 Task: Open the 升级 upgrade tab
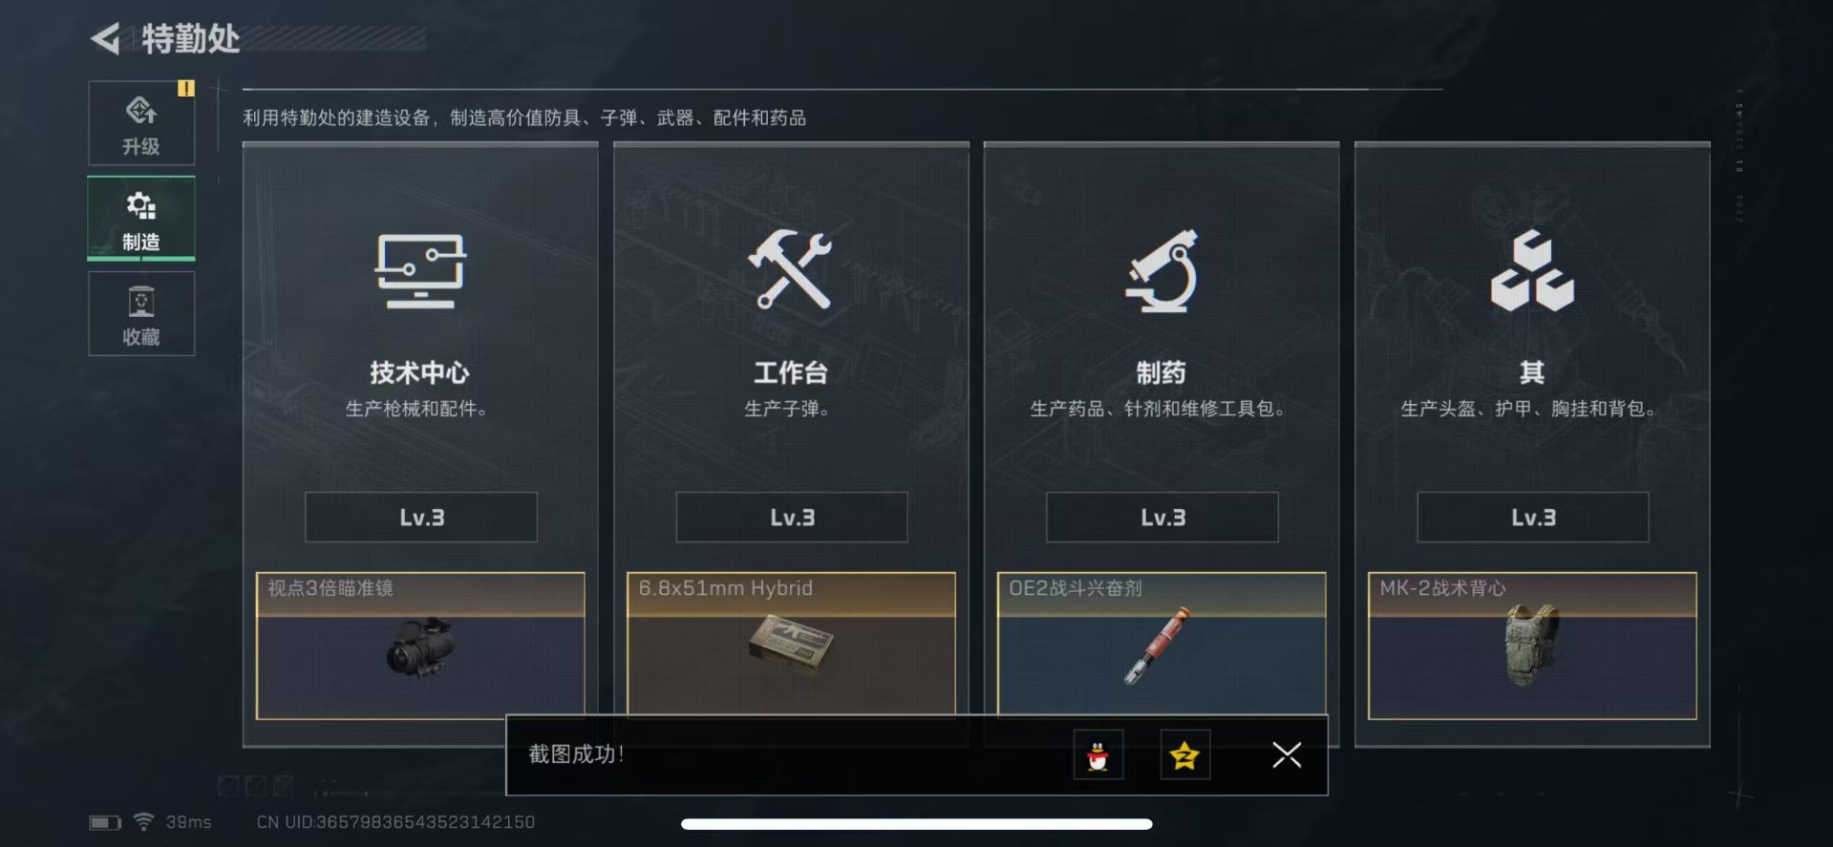[x=141, y=123]
